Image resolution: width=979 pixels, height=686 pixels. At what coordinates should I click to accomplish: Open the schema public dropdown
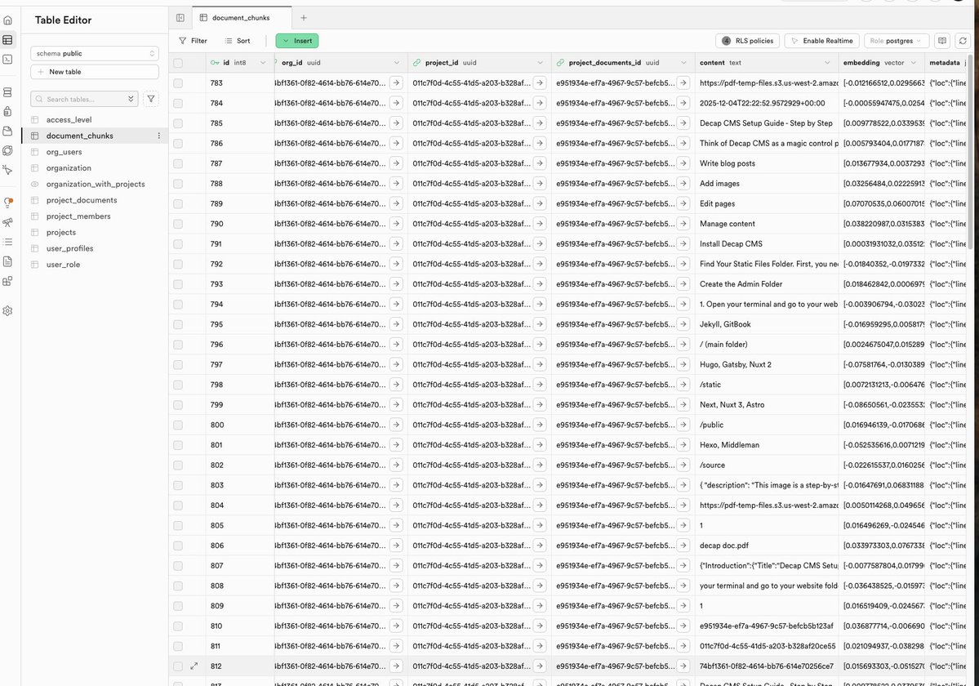coord(94,54)
